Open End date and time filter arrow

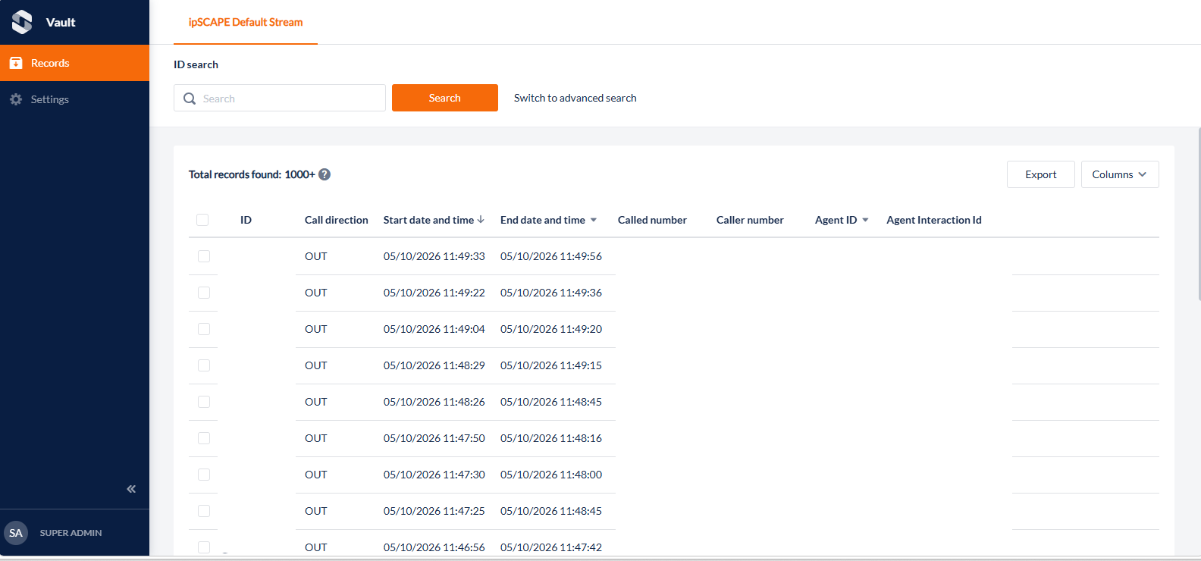coord(594,220)
